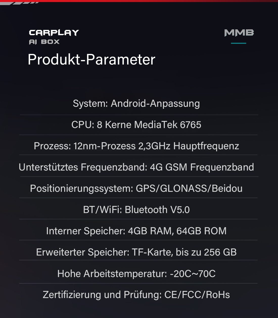Image resolution: width=278 pixels, height=318 pixels.
Task: Select the Erweiterter Speicher TF-Karte row
Action: tap(136, 252)
